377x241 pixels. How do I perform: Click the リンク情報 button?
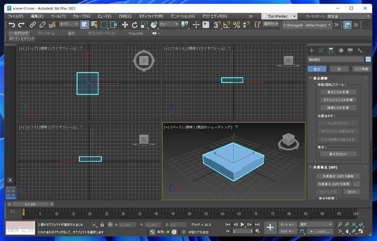point(361,69)
